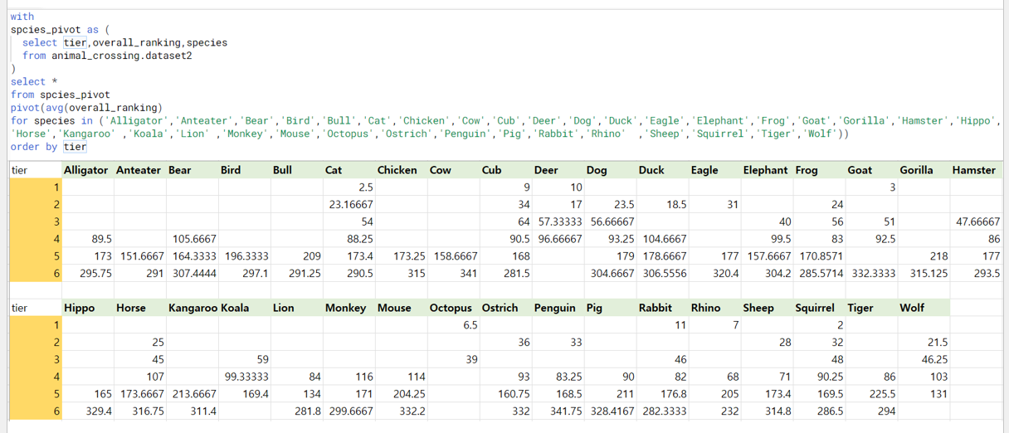Image resolution: width=1009 pixels, height=433 pixels.
Task: Click the cell with value 23.16667
Action: point(351,205)
